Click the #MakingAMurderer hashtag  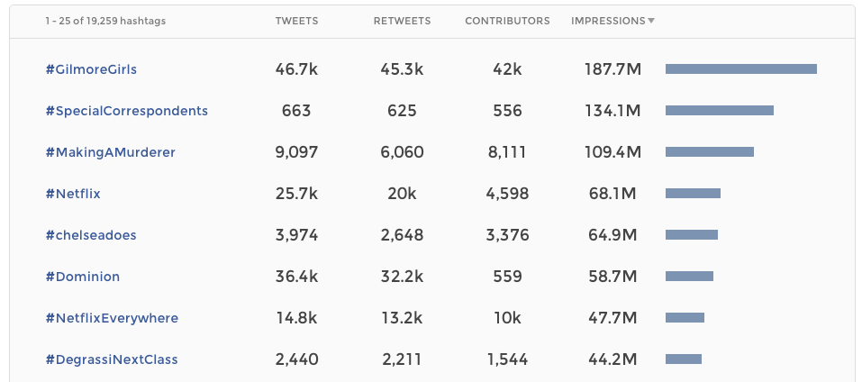pos(110,152)
